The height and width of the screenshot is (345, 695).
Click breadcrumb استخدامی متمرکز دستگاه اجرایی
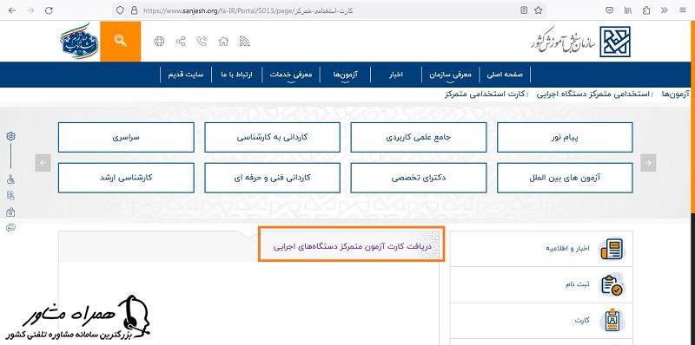coord(592,94)
